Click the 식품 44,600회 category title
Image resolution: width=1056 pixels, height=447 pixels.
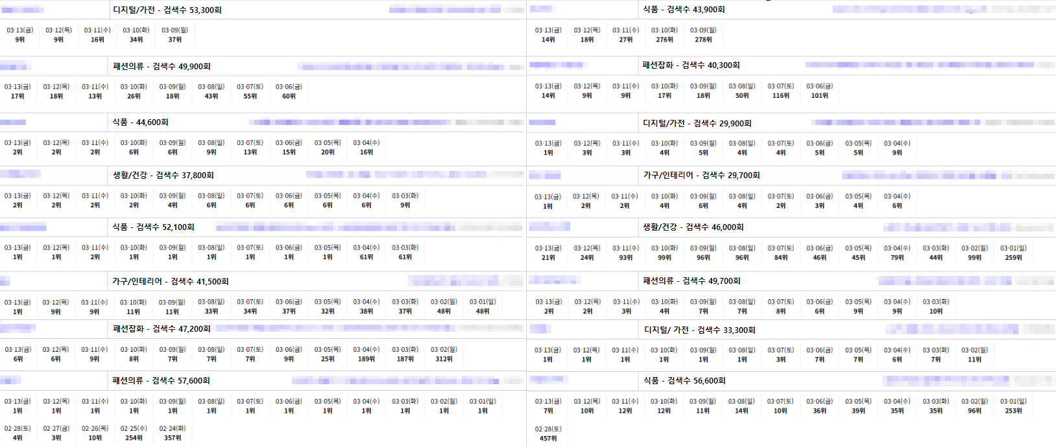point(140,122)
